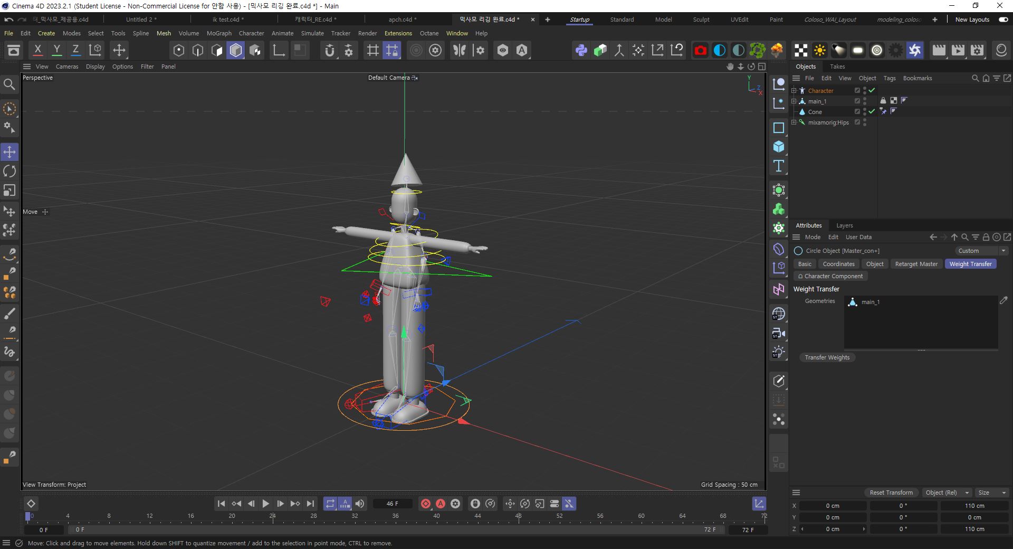Open the Retarget Master tab
Image resolution: width=1013 pixels, height=549 pixels.
coord(916,264)
